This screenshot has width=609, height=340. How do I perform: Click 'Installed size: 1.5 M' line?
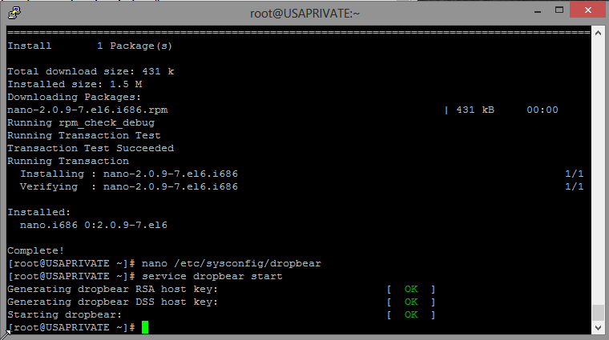click(75, 84)
